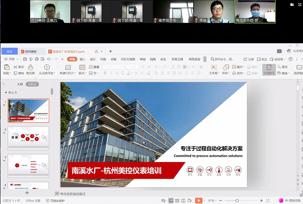This screenshot has height=204, width=303.
Task: Switch to Outline (大纲) panel view
Action: (20, 84)
